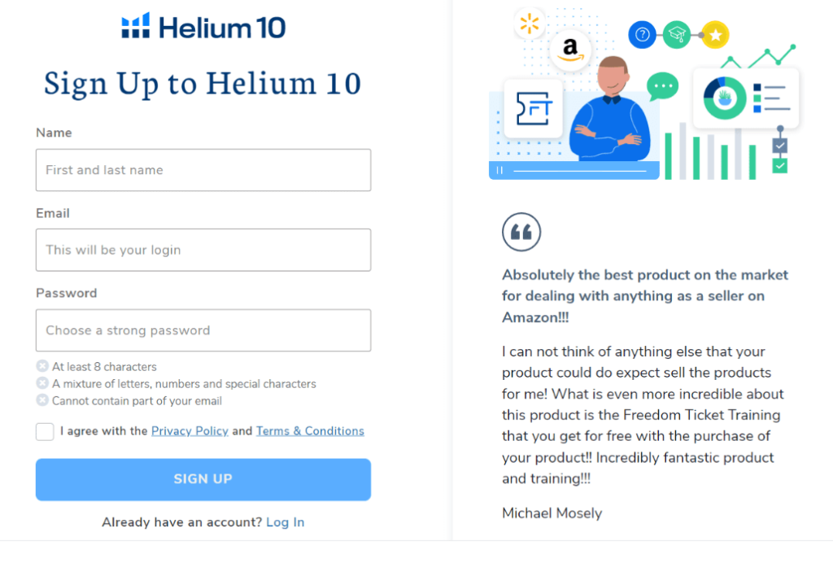Follow the Log In link

click(x=285, y=522)
